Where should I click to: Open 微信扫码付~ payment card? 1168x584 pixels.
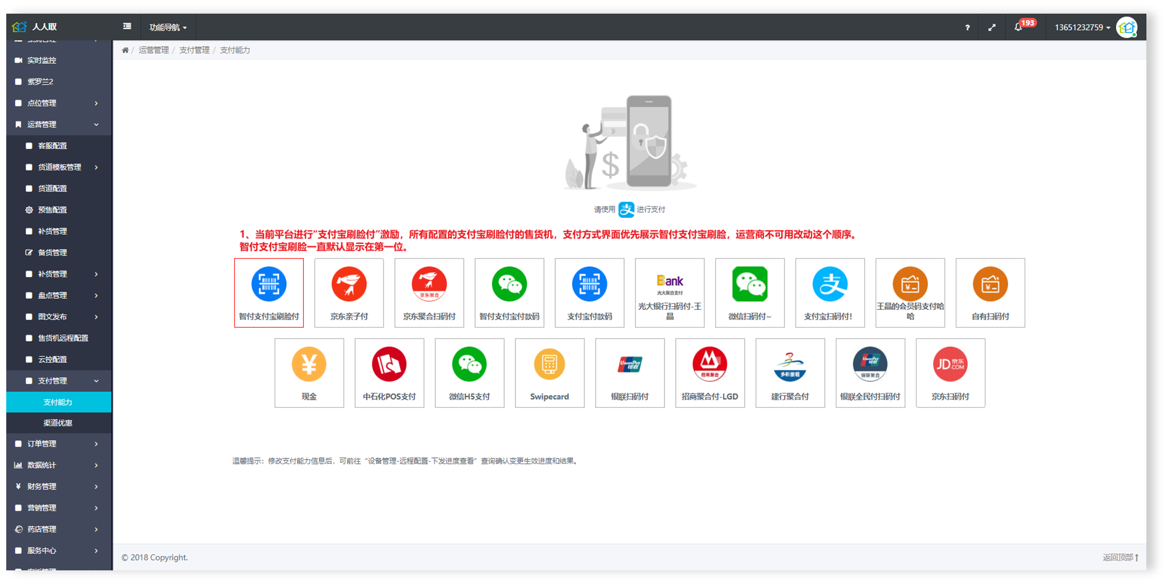pos(750,293)
